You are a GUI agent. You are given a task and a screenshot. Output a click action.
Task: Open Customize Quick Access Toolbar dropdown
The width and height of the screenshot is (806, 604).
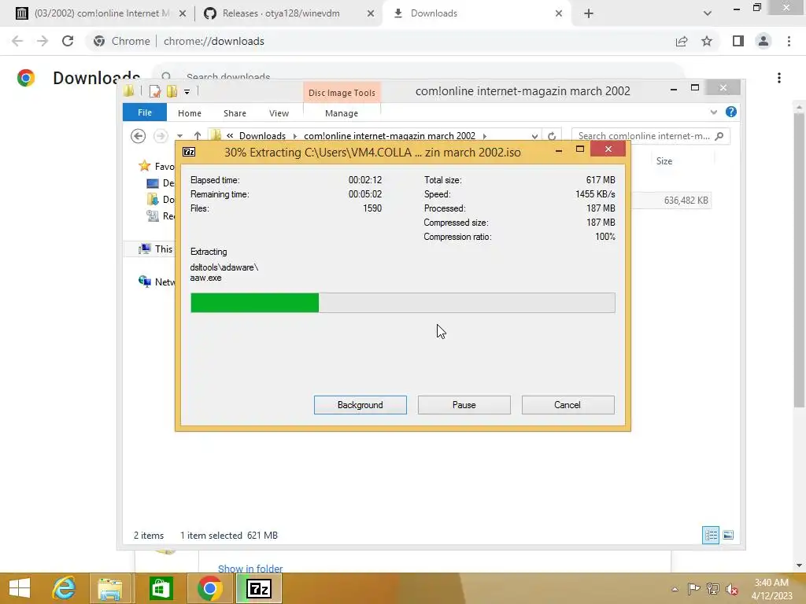pyautogui.click(x=187, y=92)
